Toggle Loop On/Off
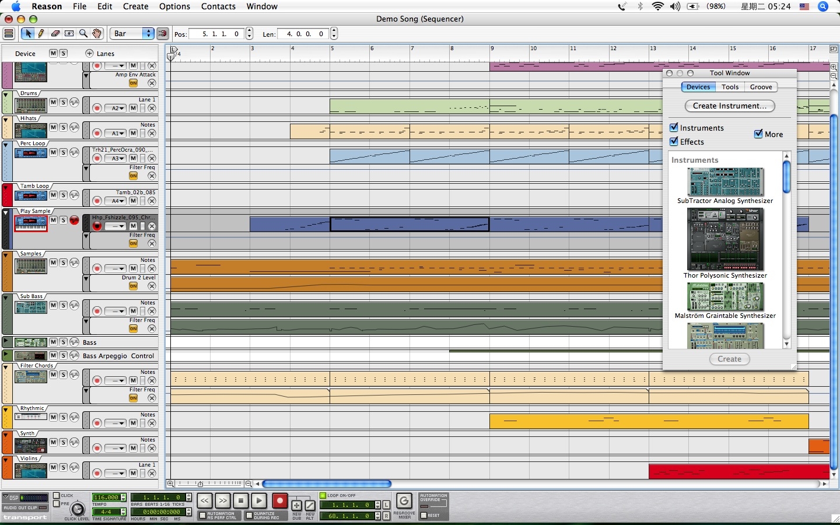Viewport: 840px width, 525px height. coord(323,495)
